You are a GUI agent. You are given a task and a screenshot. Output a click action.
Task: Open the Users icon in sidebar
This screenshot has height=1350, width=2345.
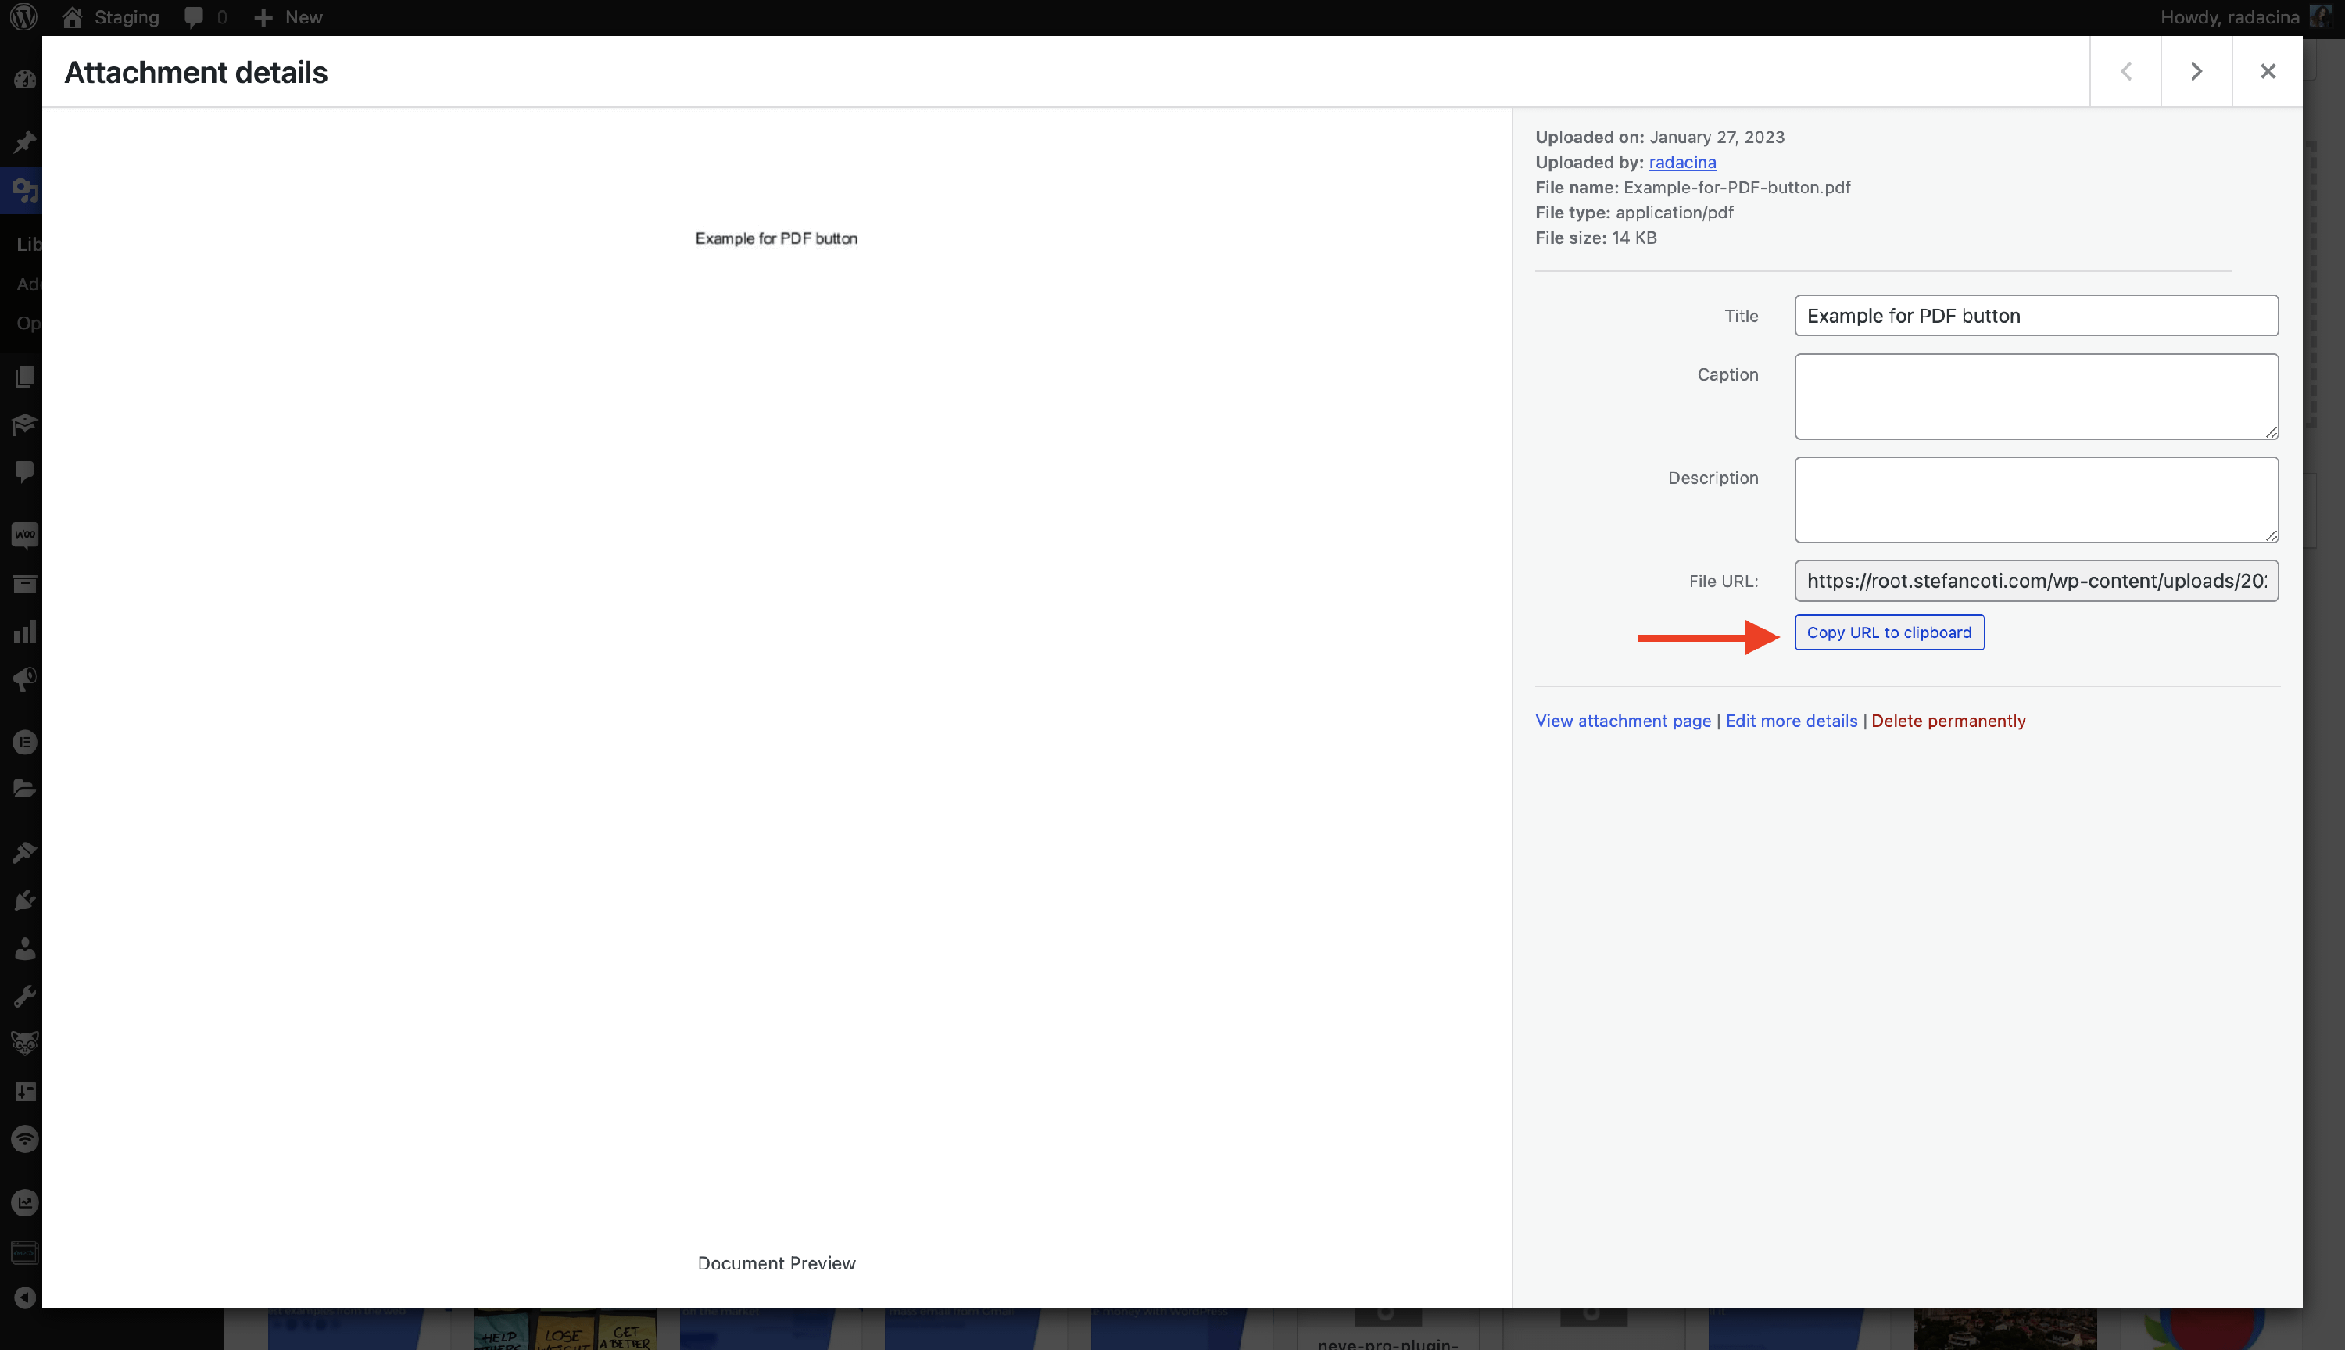(24, 948)
